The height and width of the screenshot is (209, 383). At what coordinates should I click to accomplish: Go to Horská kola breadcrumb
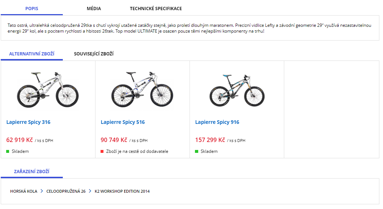point(24,191)
